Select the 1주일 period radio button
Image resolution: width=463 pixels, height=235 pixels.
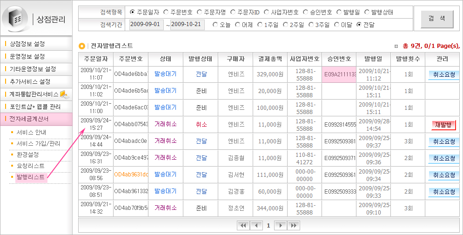coord(260,25)
